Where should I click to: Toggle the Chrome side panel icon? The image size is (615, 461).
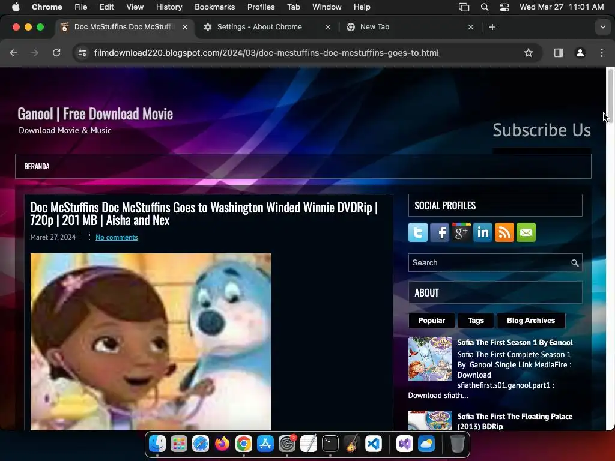559,53
